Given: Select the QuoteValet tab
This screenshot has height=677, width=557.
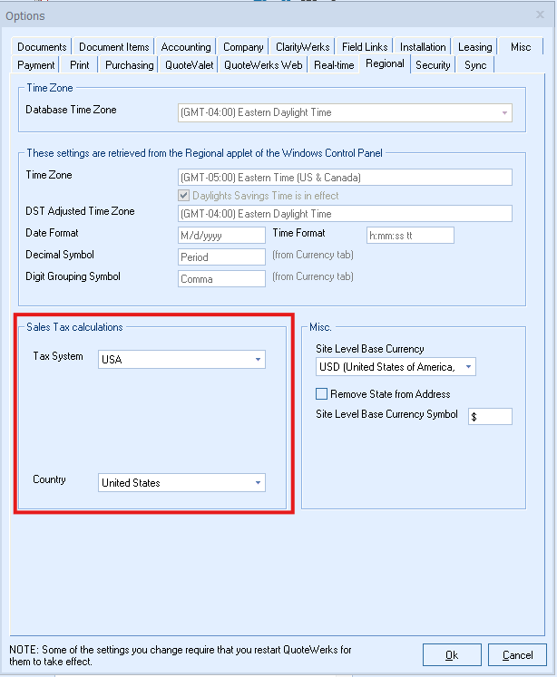Looking at the screenshot, I should [x=189, y=64].
